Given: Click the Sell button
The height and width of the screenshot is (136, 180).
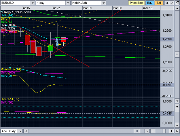Looking at the screenshot, I should click(x=159, y=3).
